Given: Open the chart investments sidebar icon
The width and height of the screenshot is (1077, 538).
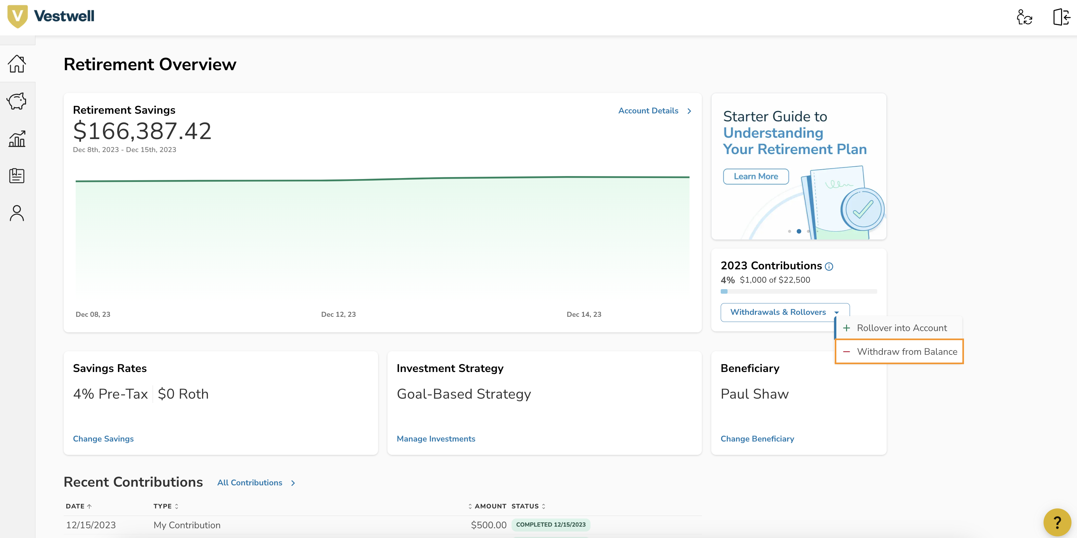Looking at the screenshot, I should click(x=17, y=138).
